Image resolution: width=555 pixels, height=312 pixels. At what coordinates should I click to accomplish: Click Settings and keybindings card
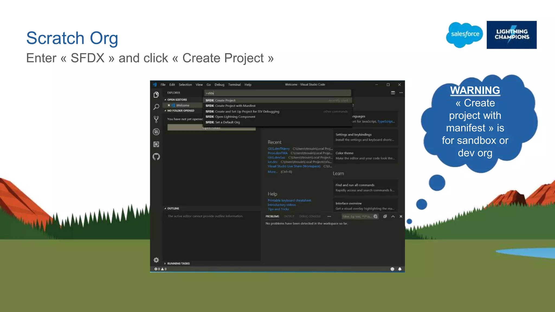365,137
